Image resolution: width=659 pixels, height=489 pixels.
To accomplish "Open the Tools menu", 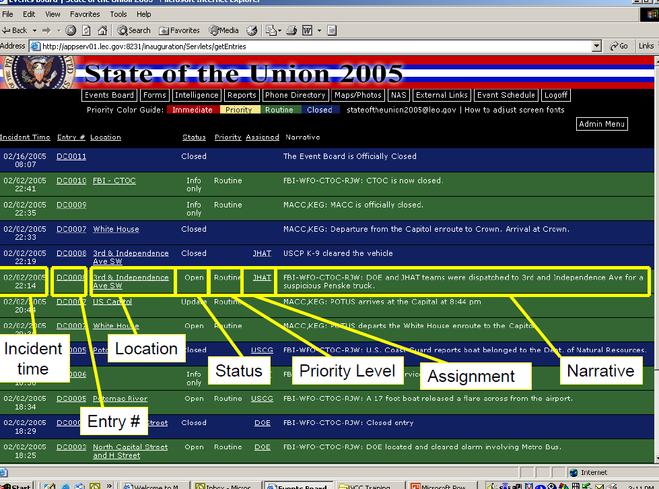I will pos(118,13).
